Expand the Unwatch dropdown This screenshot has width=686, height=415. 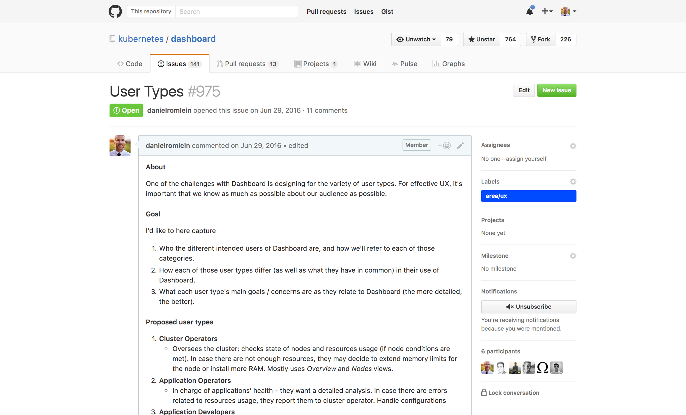point(416,39)
